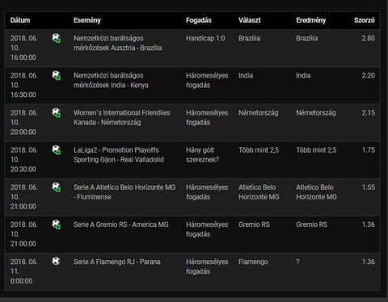Open the Gremio RS - America MG event

121,224
